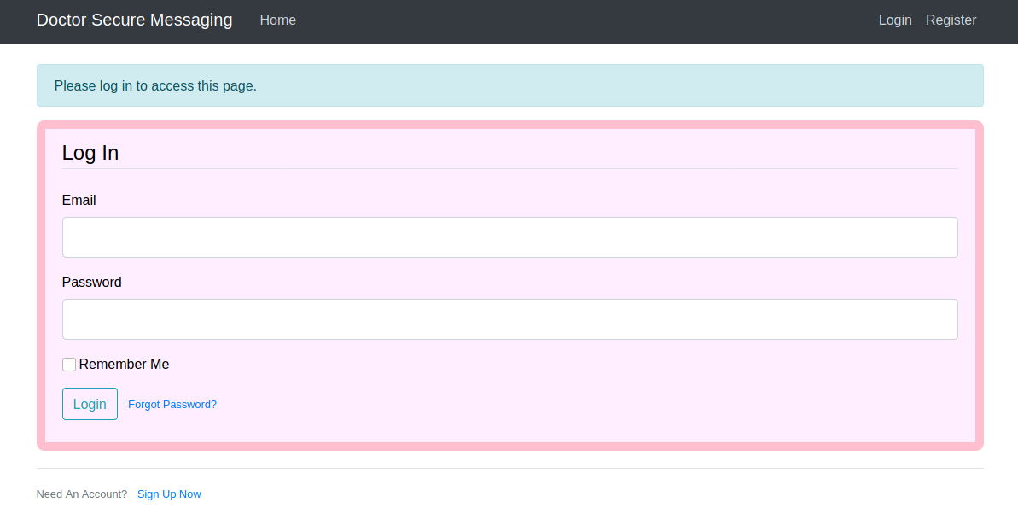Click the please log in alert message
The height and width of the screenshot is (520, 1018).
coord(155,85)
